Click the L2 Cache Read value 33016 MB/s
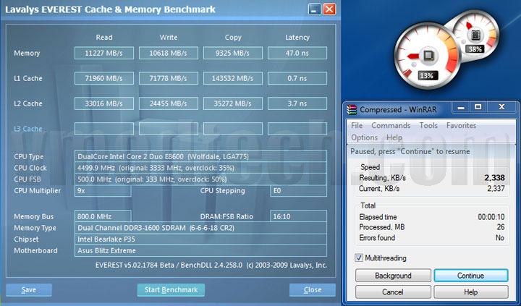The image size is (521, 306). (x=104, y=103)
